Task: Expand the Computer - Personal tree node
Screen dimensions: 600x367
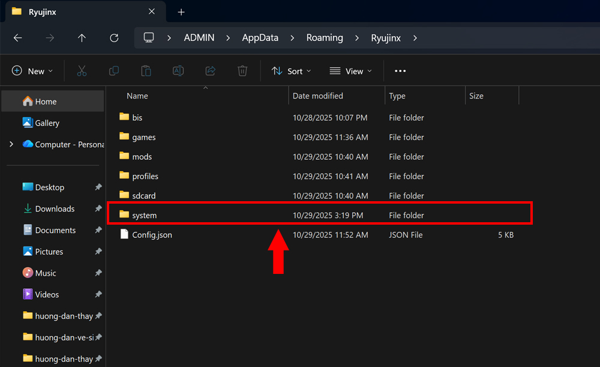Action: pos(11,144)
